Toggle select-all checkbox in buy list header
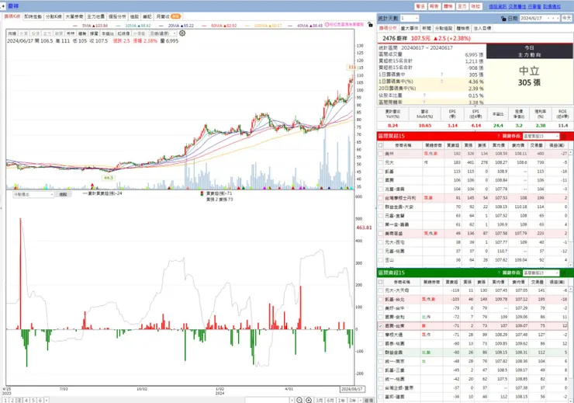This screenshot has height=403, width=574. 380,145
